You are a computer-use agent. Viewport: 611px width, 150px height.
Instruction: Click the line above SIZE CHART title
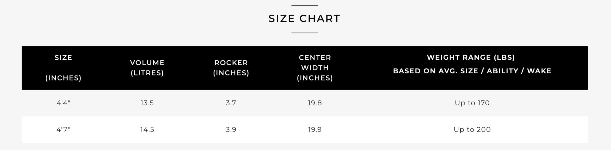click(305, 5)
